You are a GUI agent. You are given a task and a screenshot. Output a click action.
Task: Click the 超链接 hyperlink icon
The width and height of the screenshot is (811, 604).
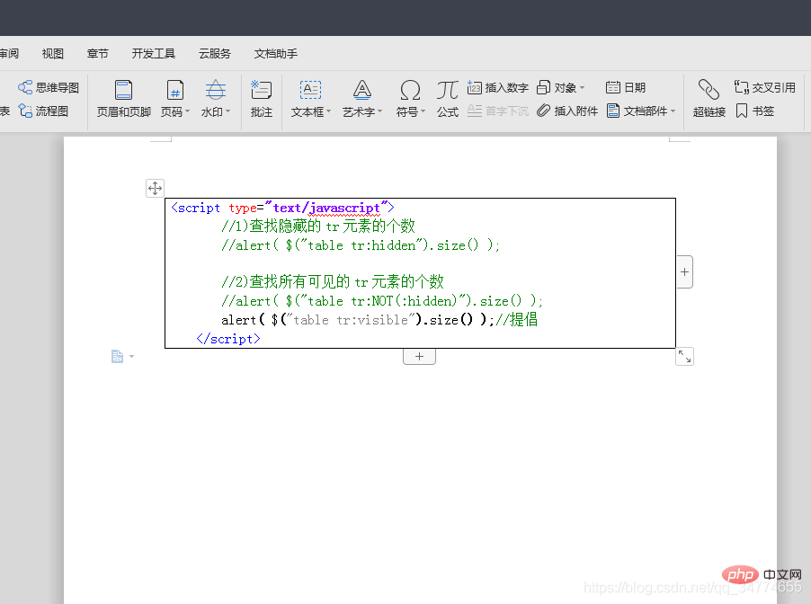tap(709, 90)
